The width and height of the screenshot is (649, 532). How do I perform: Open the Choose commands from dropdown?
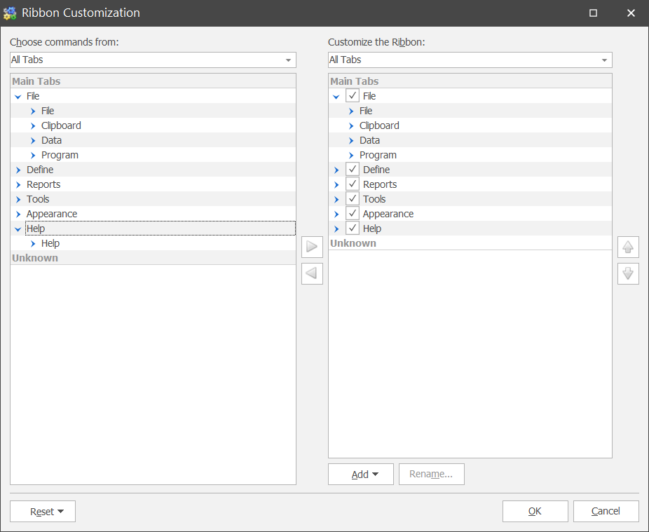coord(153,60)
